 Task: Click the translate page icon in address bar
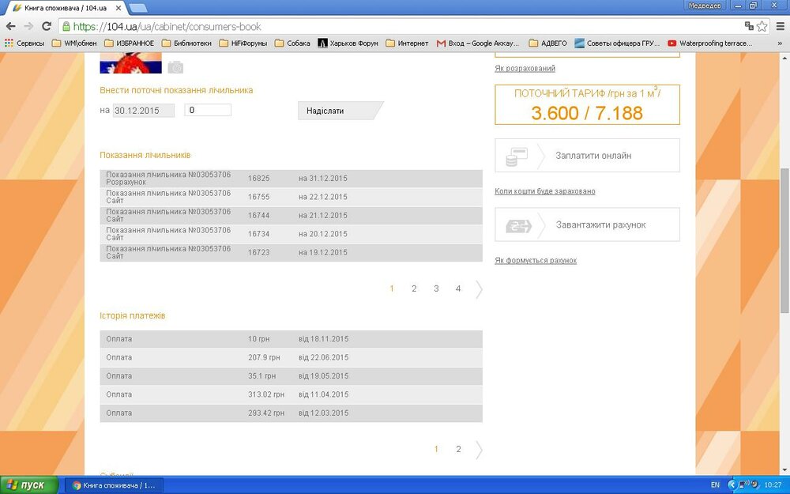pos(748,26)
